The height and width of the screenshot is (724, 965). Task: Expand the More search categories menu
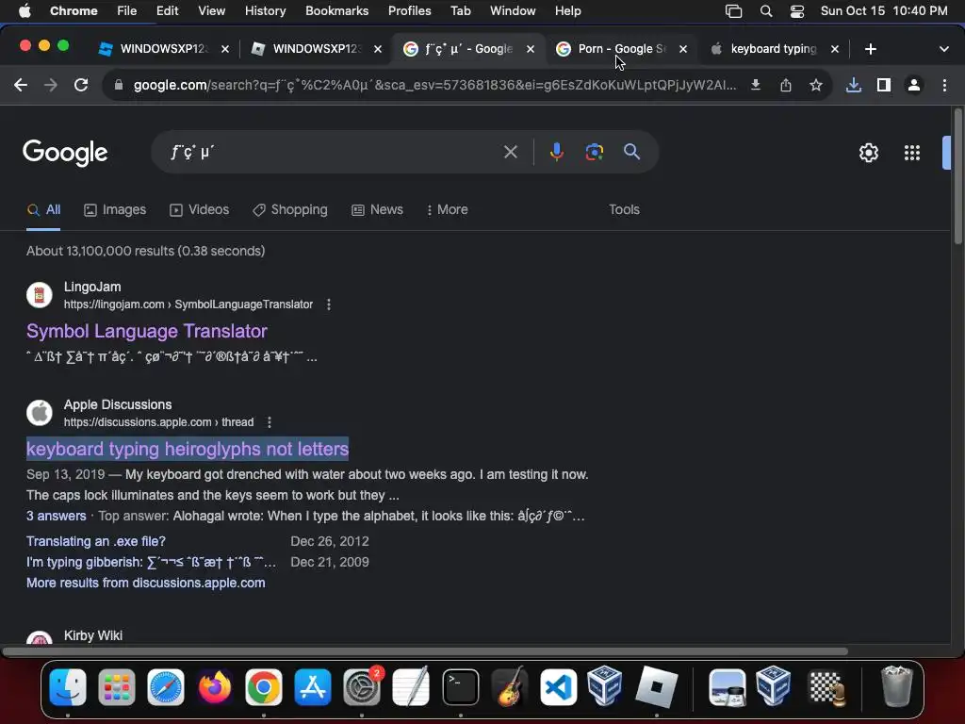(x=447, y=210)
